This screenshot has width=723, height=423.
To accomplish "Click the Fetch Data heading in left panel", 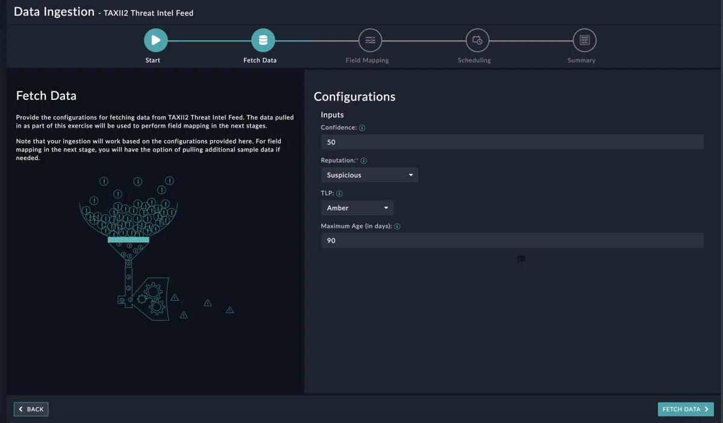I will click(46, 96).
